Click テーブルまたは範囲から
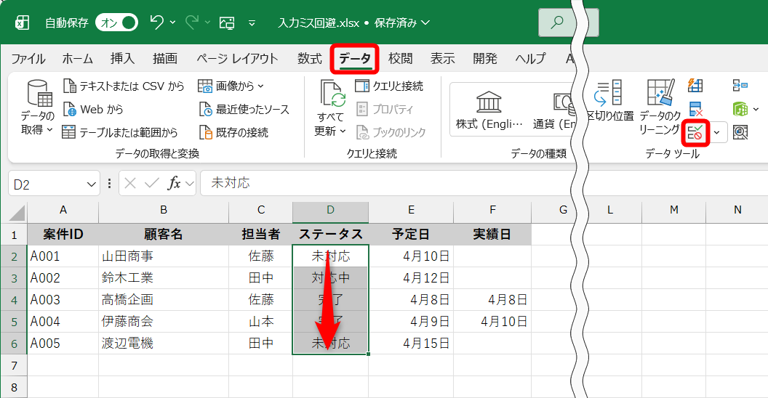 120,132
